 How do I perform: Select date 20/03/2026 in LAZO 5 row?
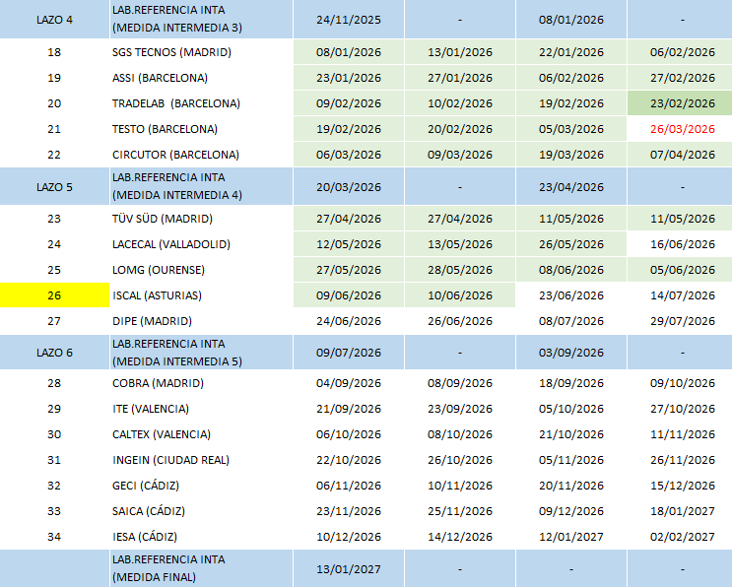pyautogui.click(x=348, y=187)
